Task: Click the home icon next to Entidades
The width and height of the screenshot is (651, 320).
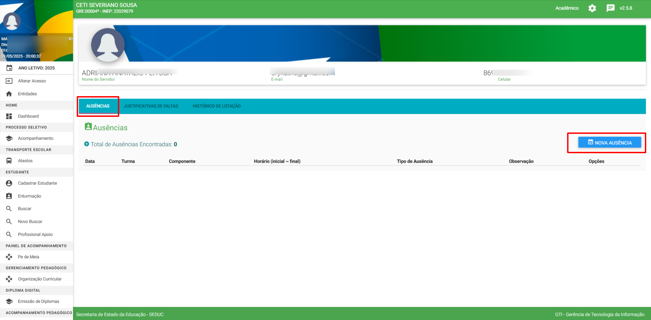Action: point(9,94)
